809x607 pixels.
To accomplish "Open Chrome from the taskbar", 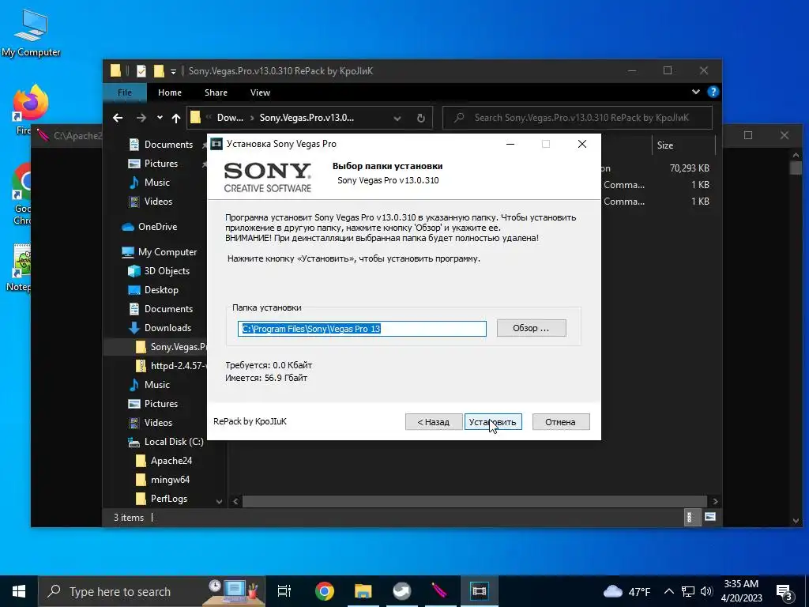I will [324, 591].
